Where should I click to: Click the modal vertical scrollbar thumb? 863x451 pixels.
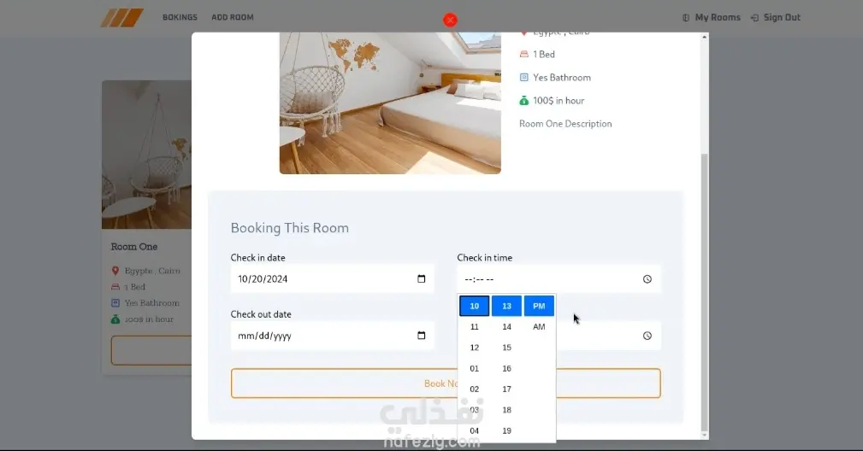[x=705, y=293]
